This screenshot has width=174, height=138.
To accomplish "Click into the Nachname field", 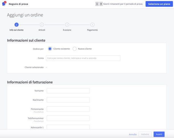I will pos(68,100).
